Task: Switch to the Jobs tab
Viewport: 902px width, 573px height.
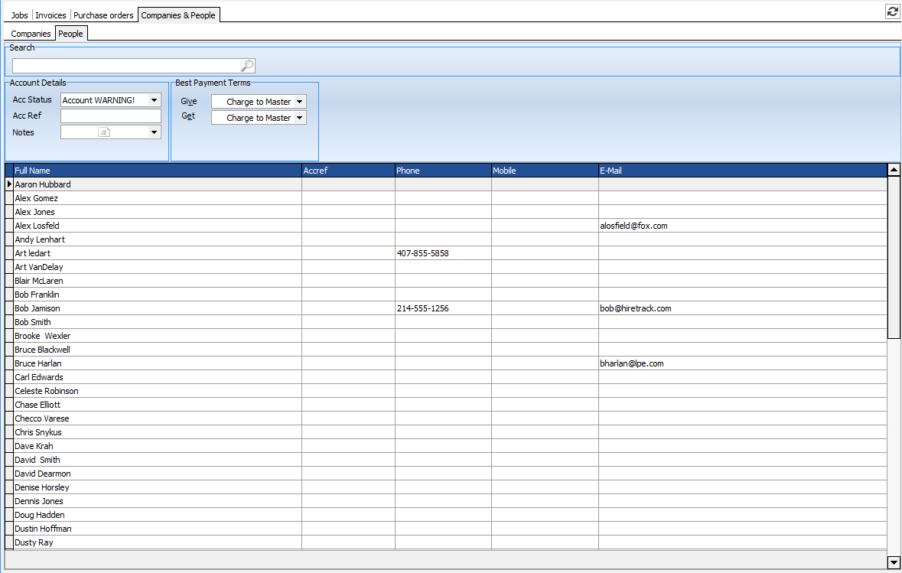Action: tap(20, 15)
